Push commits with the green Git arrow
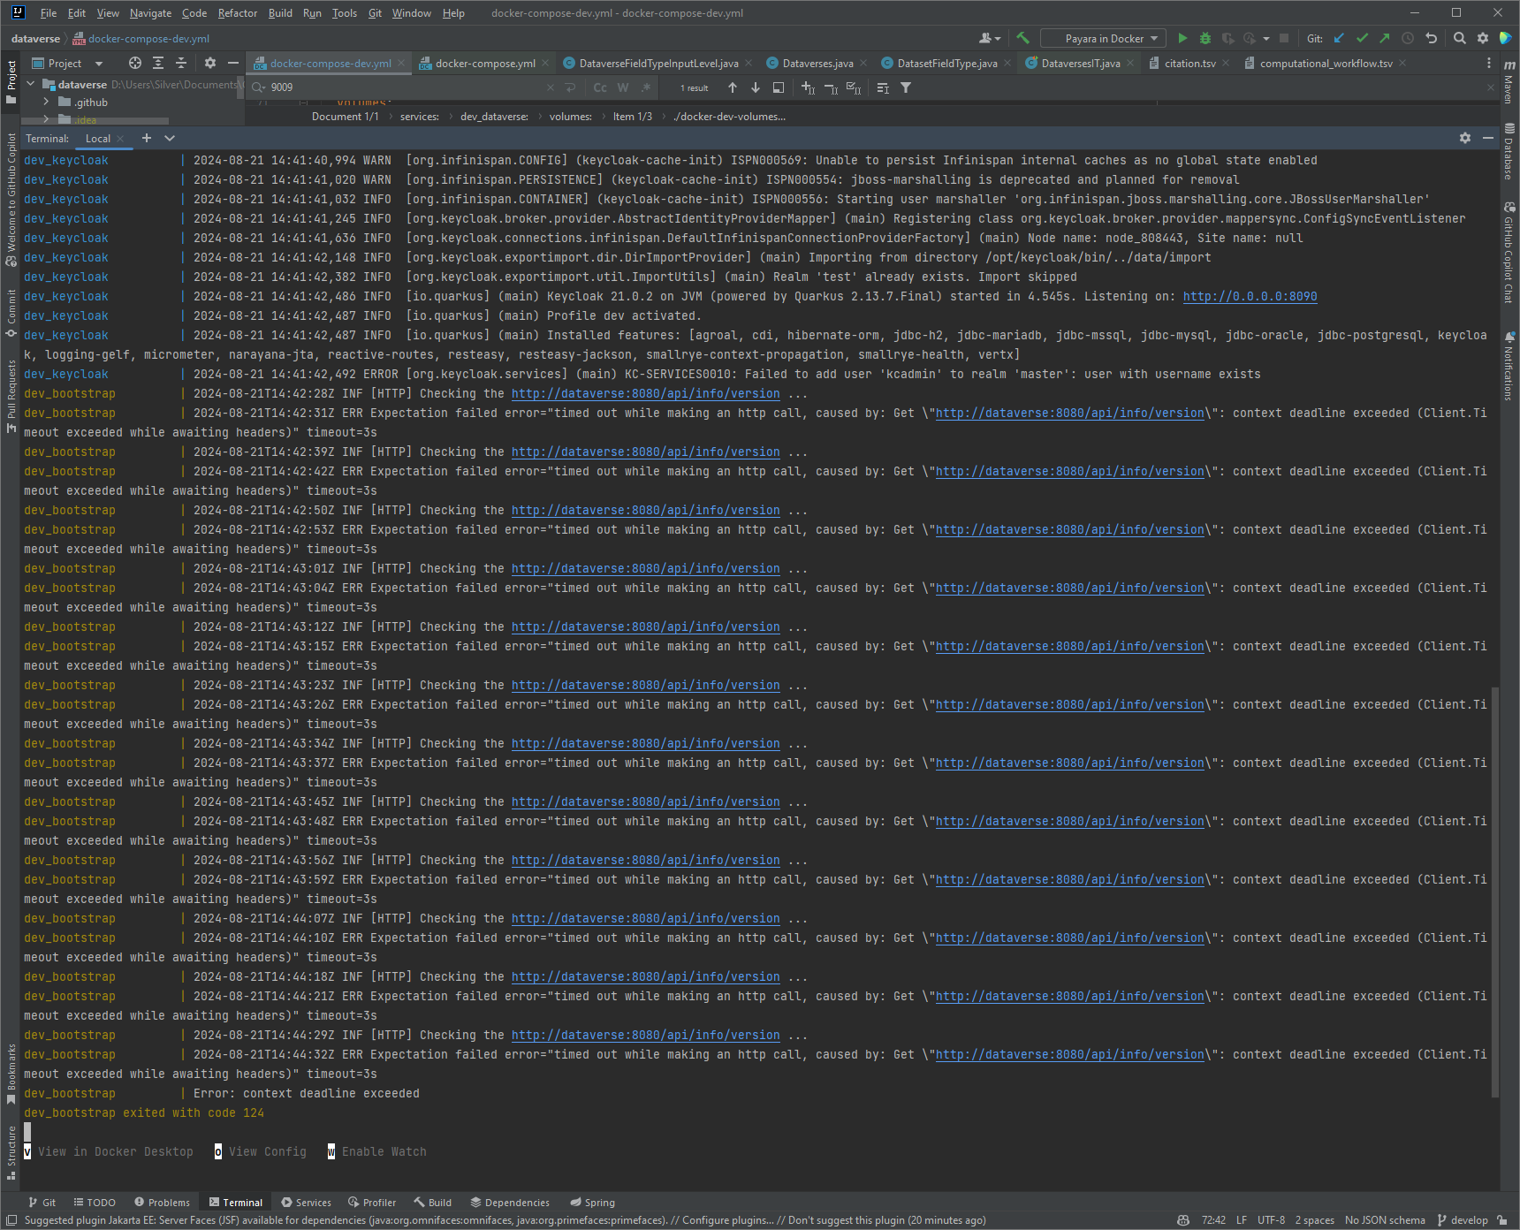 click(x=1385, y=38)
